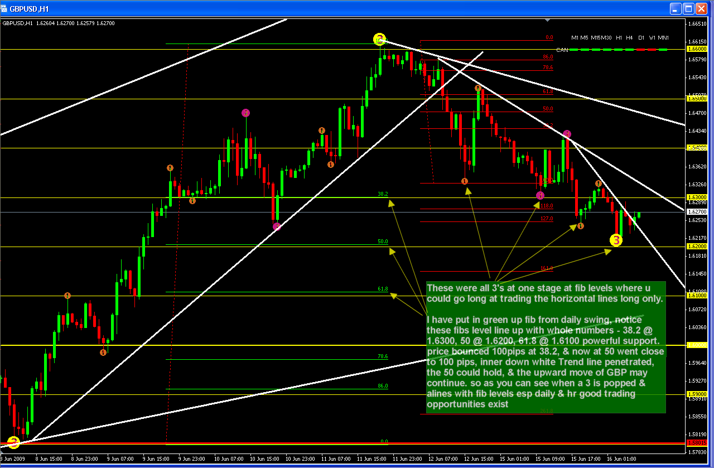Select the red 127.0 Fibonacci level label

click(547, 219)
